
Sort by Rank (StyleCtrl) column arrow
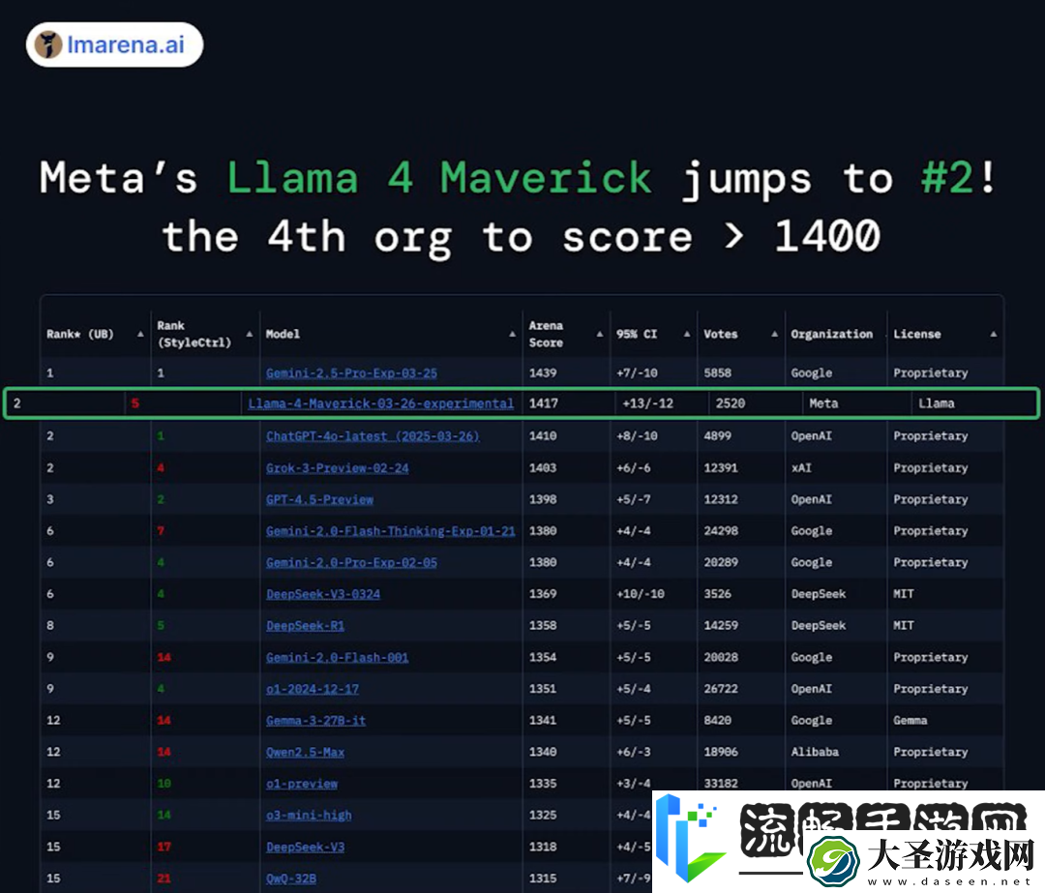pyautogui.click(x=250, y=334)
